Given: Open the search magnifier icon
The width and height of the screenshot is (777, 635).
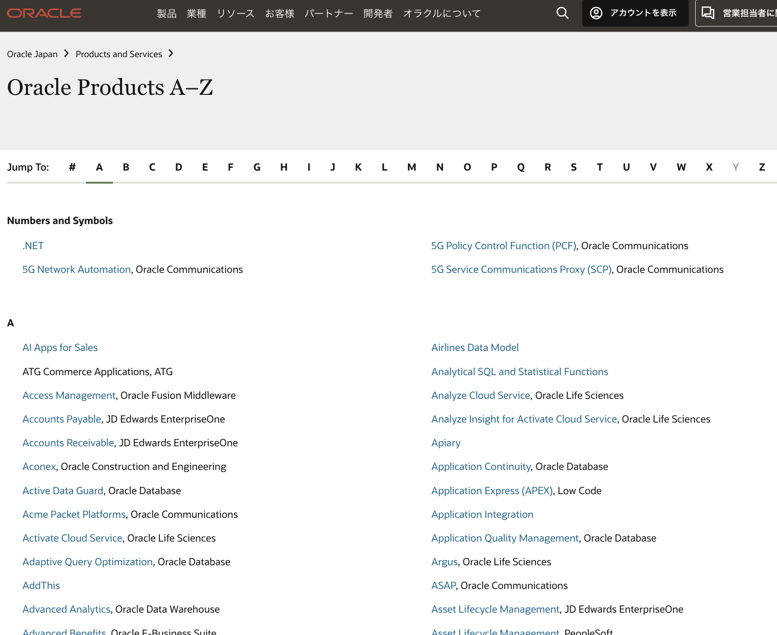Looking at the screenshot, I should (562, 13).
